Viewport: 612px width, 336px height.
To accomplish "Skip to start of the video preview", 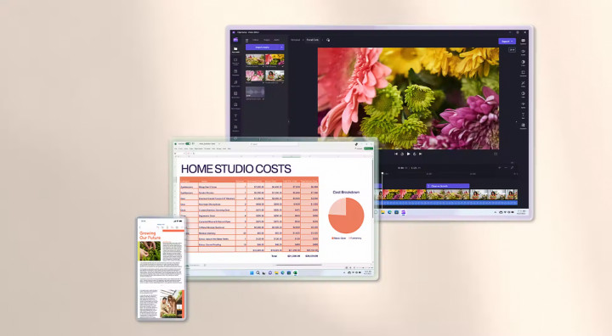I will [396, 154].
